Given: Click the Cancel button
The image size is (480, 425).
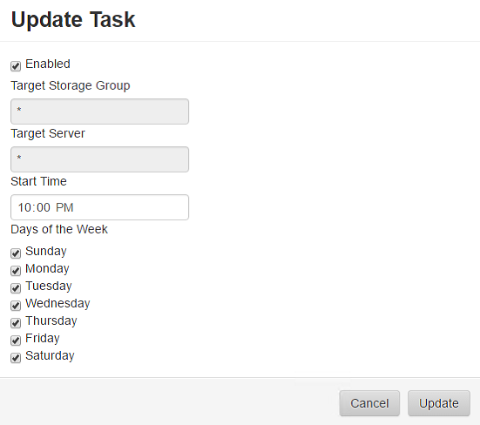Looking at the screenshot, I should (x=369, y=403).
